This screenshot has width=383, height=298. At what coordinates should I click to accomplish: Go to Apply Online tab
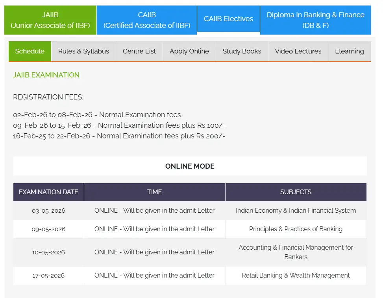click(189, 52)
